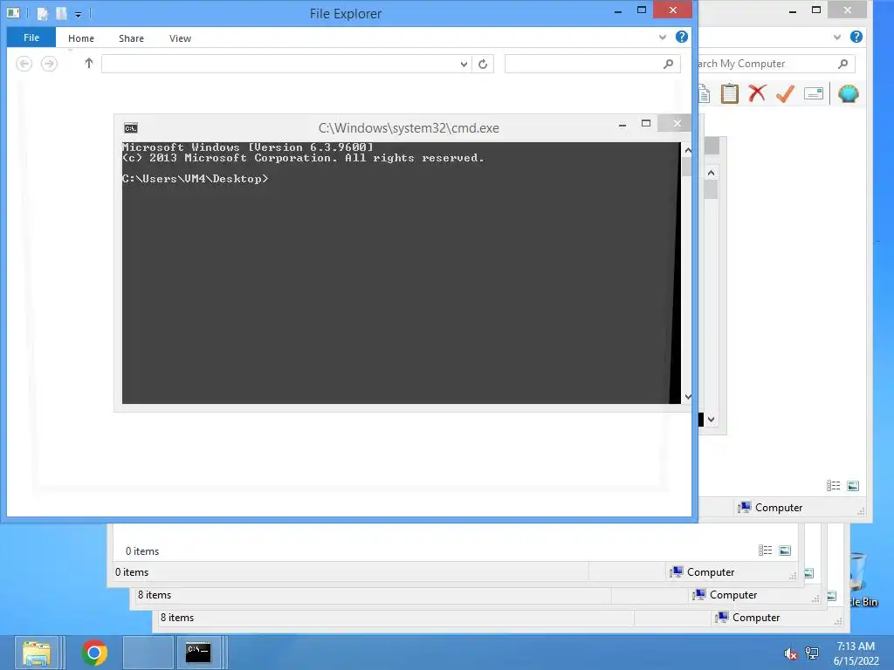Expand the ribbon in front File Explorer

(663, 37)
